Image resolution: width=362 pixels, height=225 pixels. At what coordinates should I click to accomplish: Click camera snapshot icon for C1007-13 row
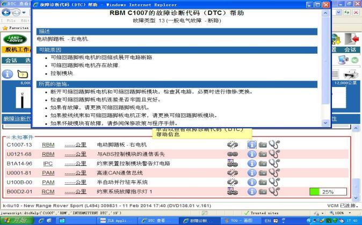263,145
